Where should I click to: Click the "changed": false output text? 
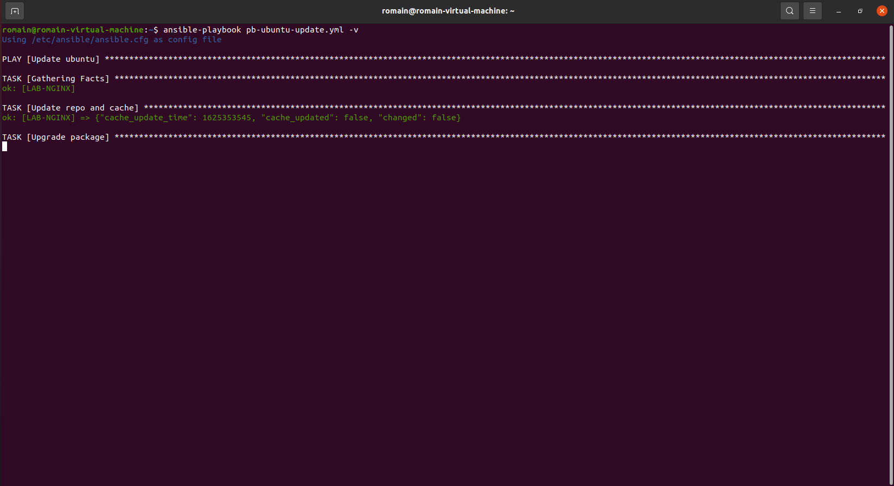[419, 118]
